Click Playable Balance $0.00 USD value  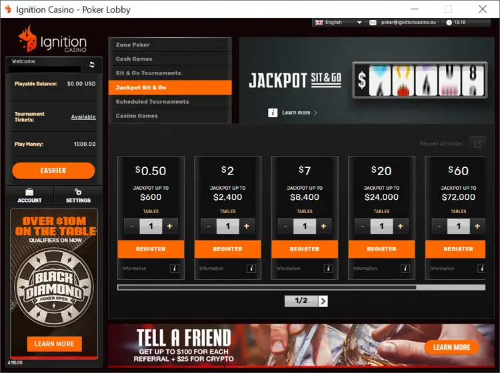click(x=81, y=84)
